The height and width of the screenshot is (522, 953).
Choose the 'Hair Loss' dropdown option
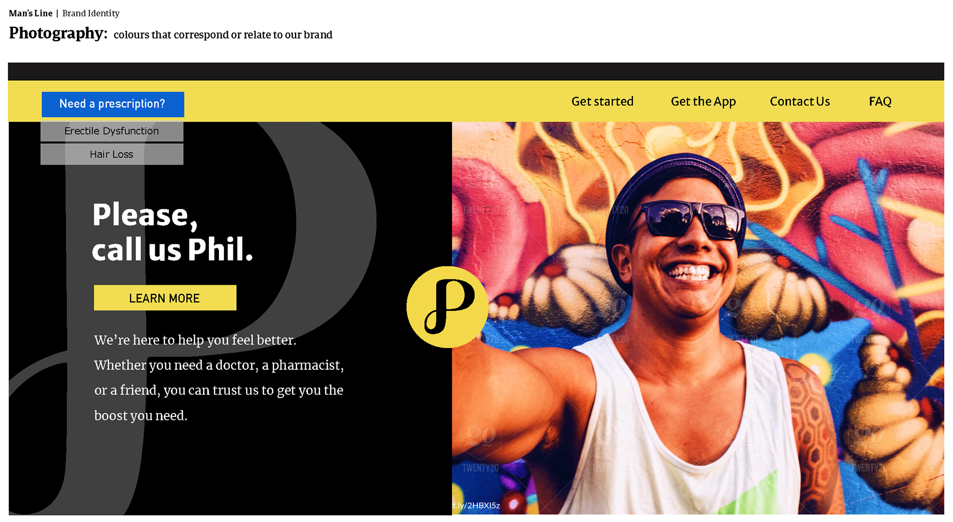112,154
